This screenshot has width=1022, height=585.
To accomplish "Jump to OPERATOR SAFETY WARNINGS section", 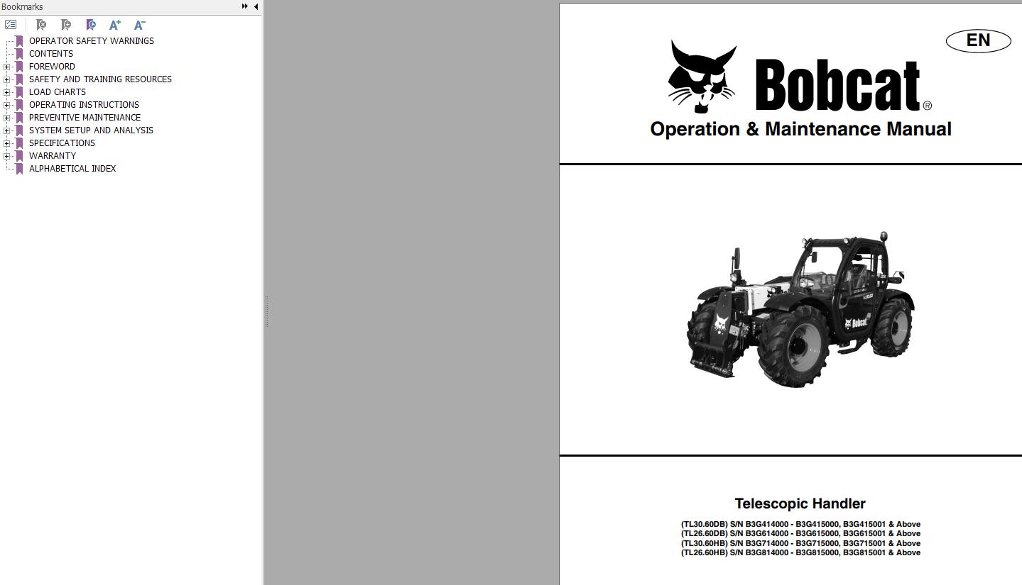I will tap(91, 40).
